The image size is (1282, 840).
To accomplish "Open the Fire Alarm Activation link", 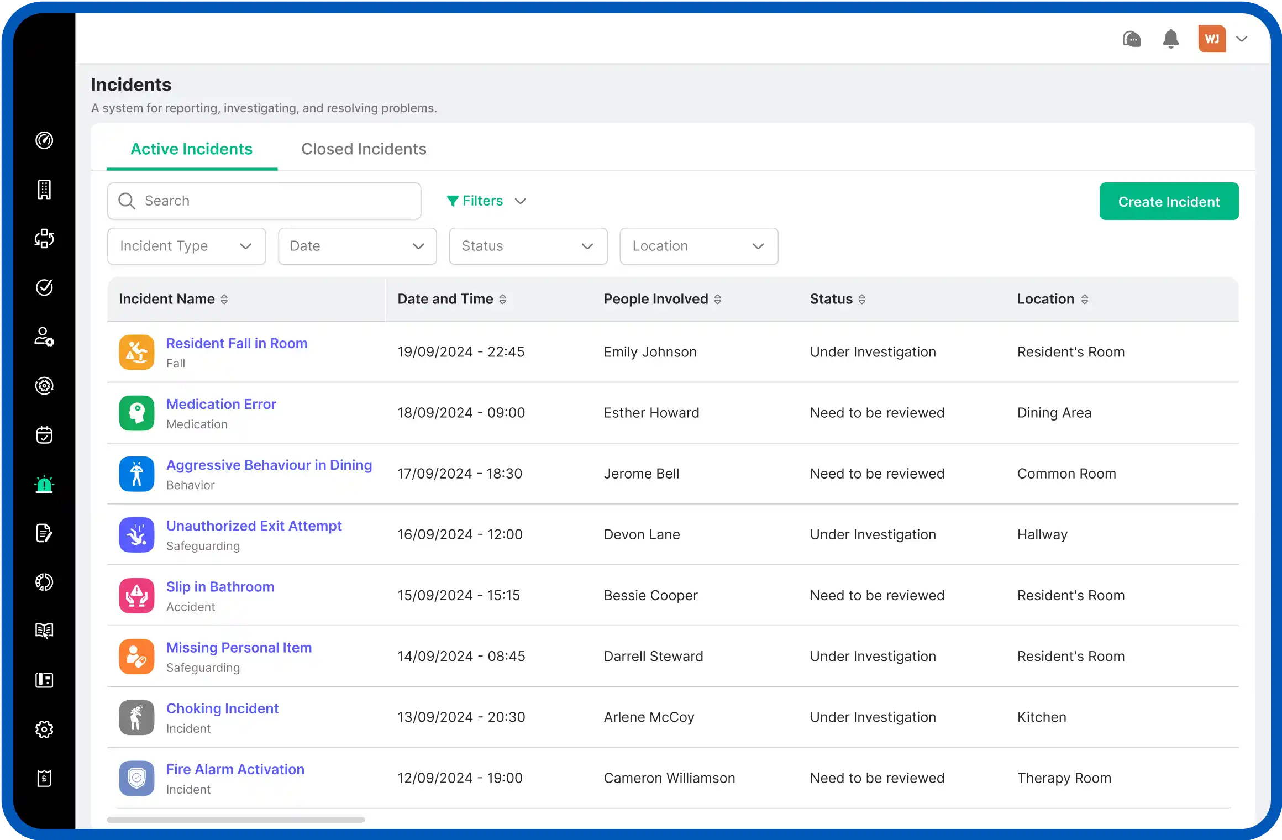I will [235, 769].
